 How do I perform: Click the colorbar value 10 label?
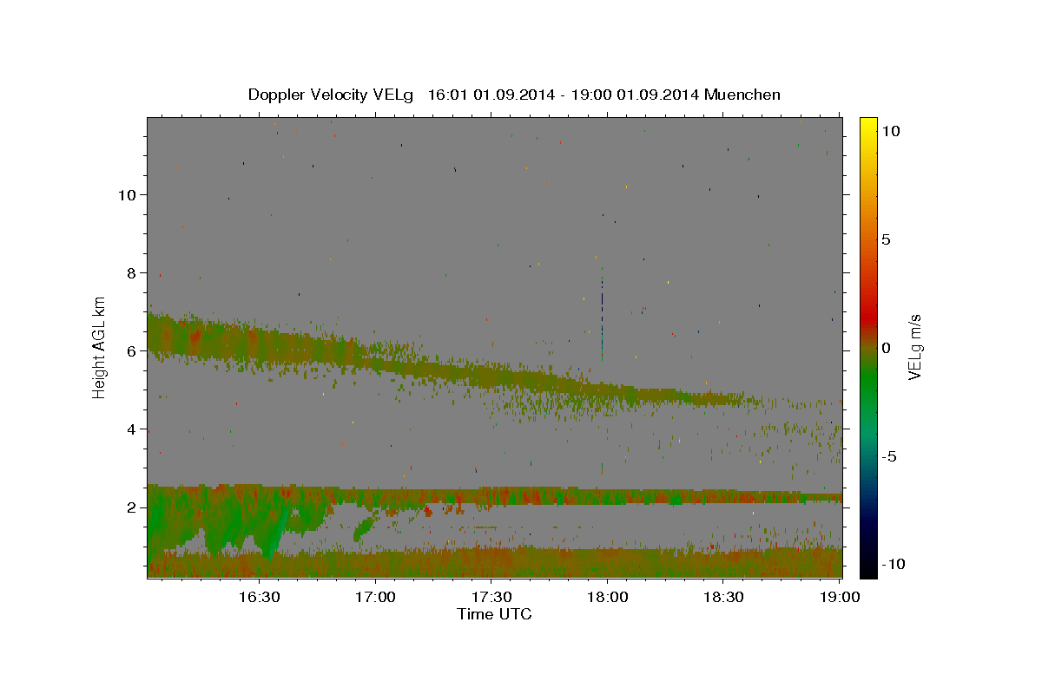pyautogui.click(x=890, y=131)
